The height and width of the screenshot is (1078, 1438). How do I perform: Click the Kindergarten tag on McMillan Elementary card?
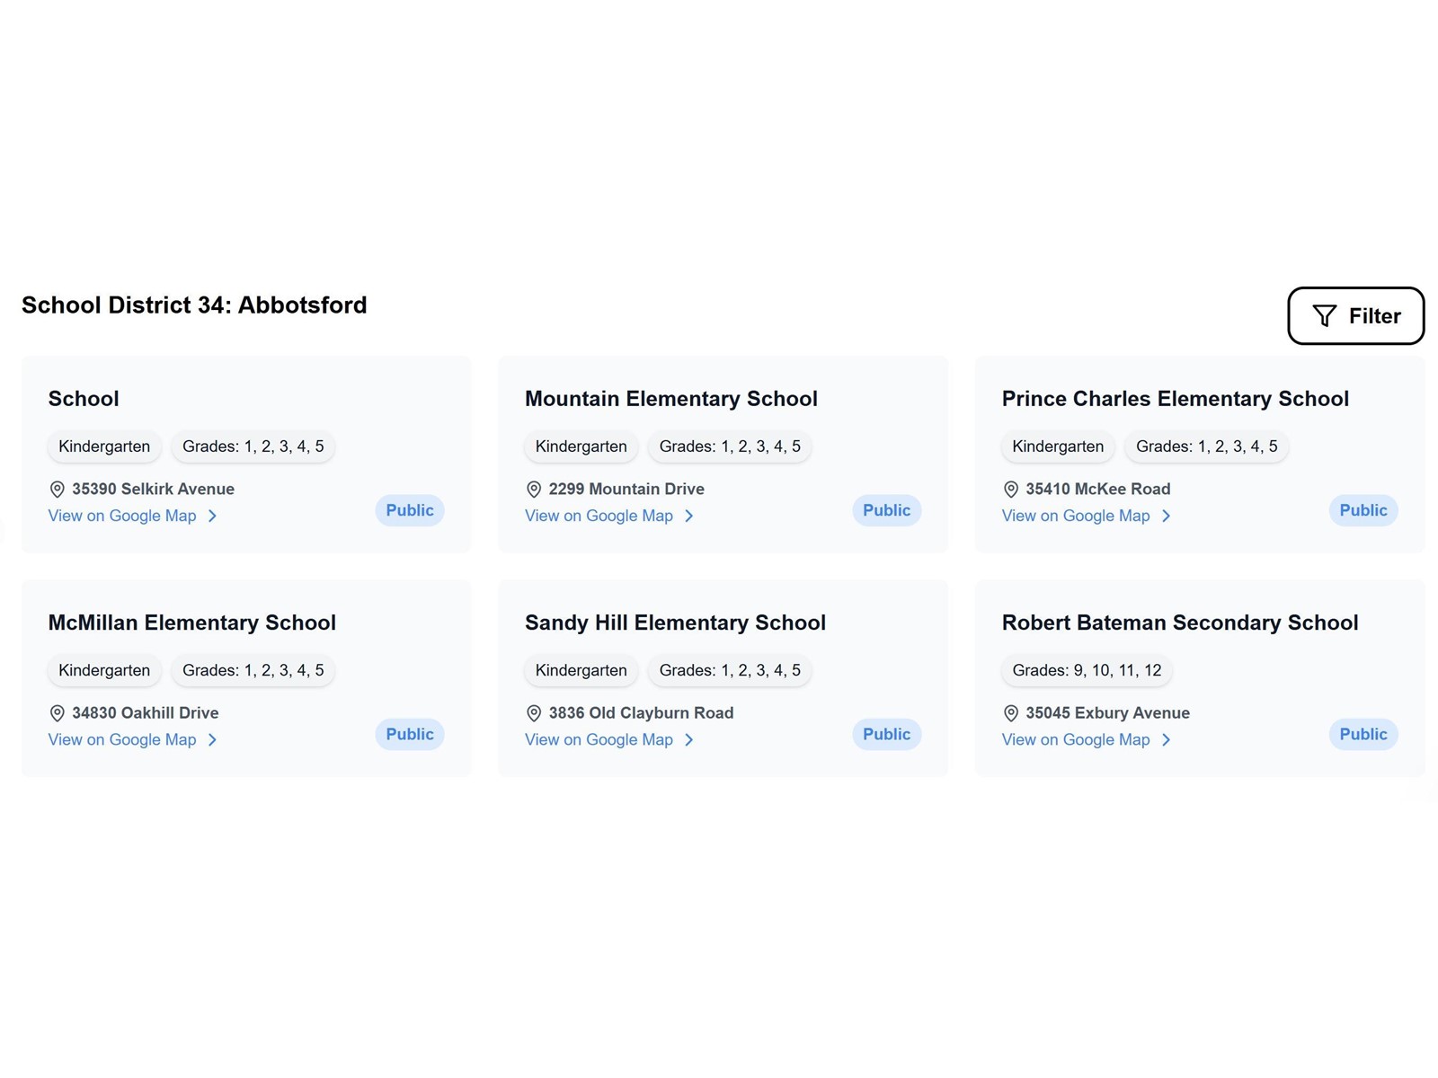(104, 670)
